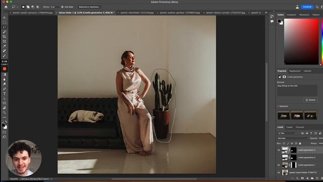Select the Dodge tool
The image size is (323, 182).
[x=5, y=84]
